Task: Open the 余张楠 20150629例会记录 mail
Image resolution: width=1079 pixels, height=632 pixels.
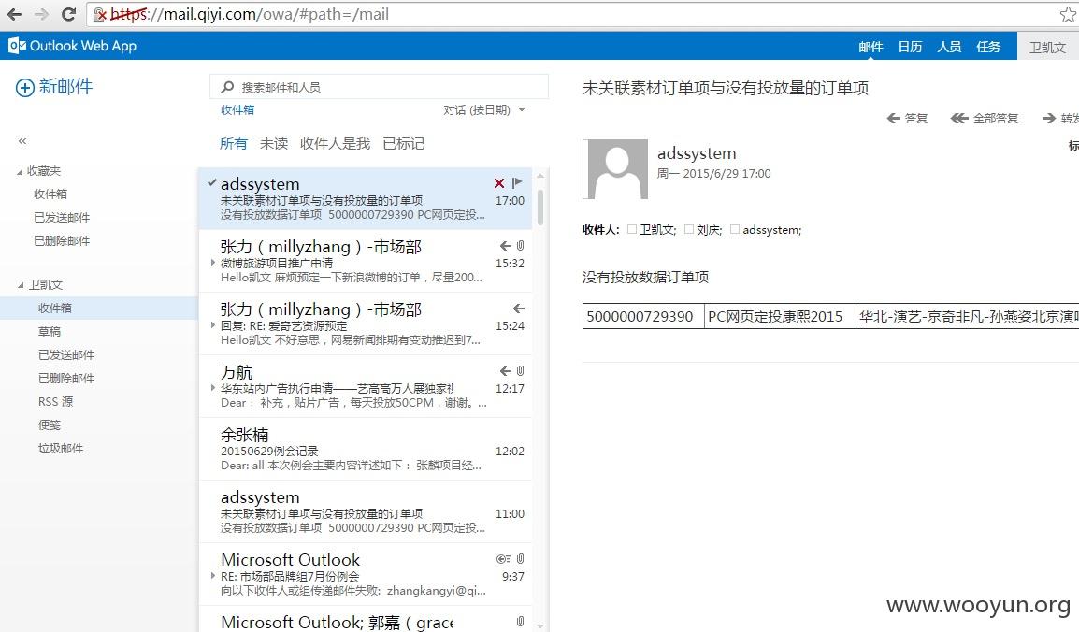Action: 366,449
